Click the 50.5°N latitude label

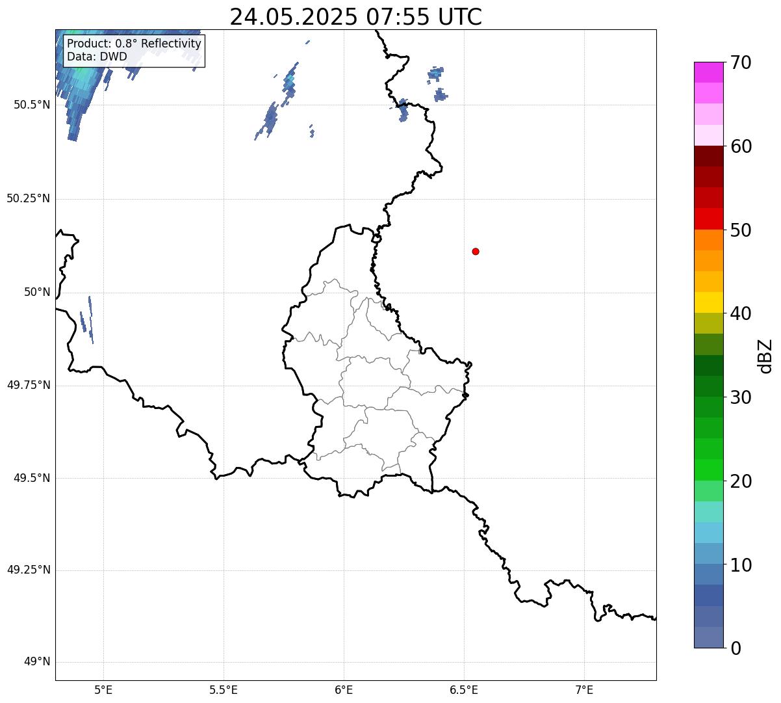[32, 105]
